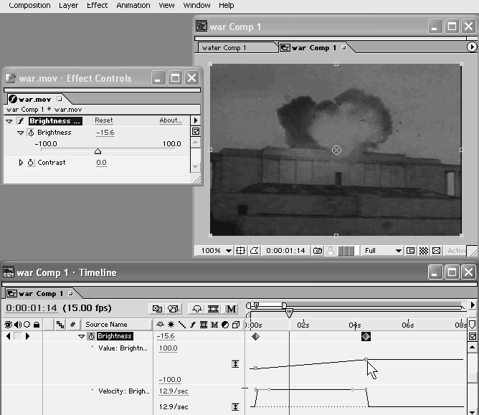Click Reset for the Brightness effect
Image resolution: width=479 pixels, height=415 pixels.
click(x=103, y=121)
